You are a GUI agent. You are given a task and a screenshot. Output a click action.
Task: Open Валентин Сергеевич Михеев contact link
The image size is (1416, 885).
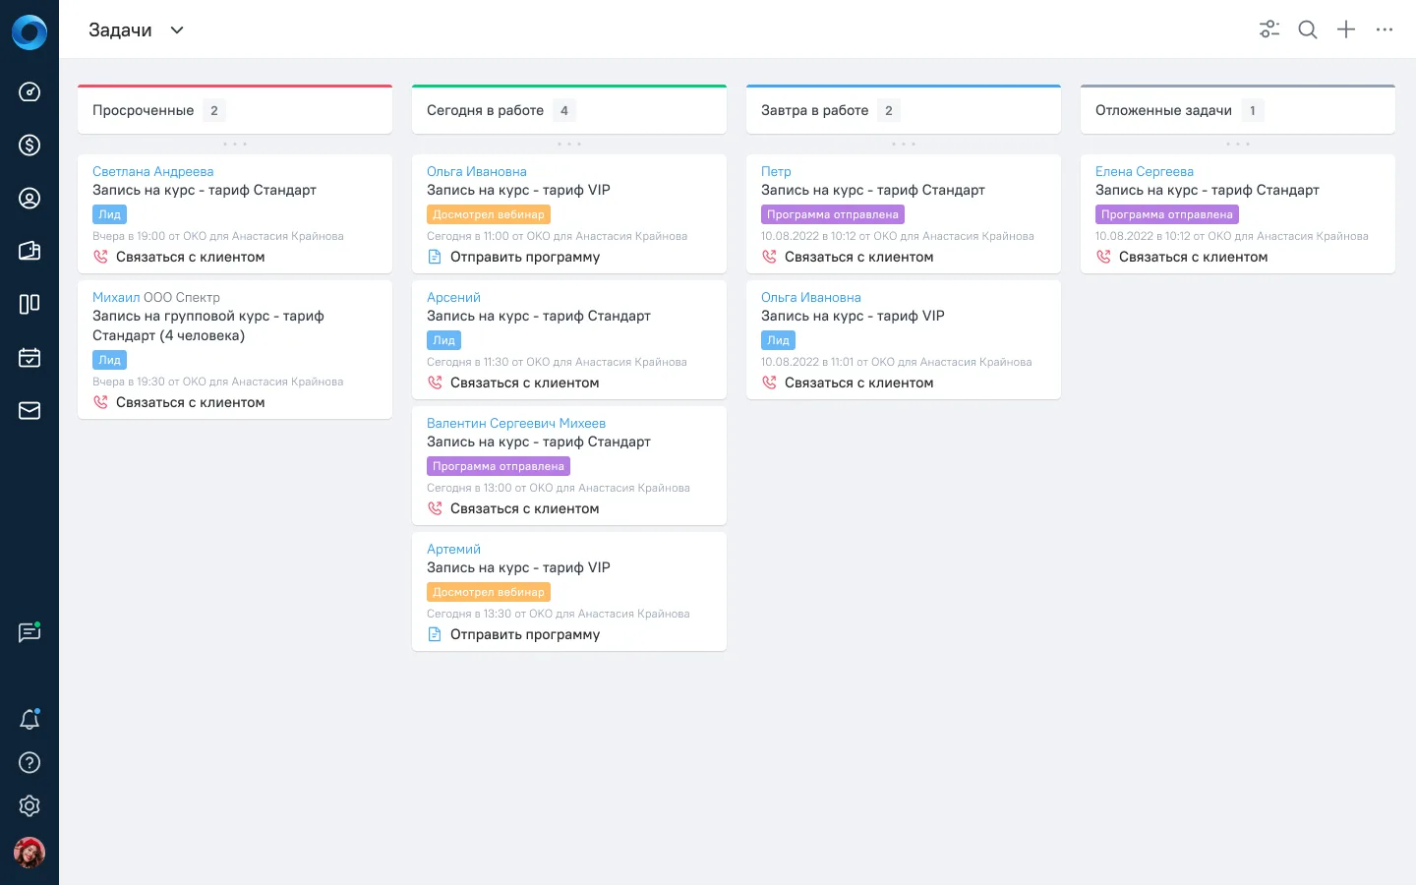pyautogui.click(x=516, y=423)
